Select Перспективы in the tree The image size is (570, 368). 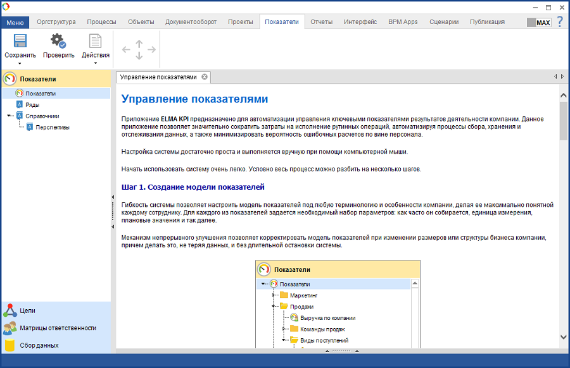point(52,127)
